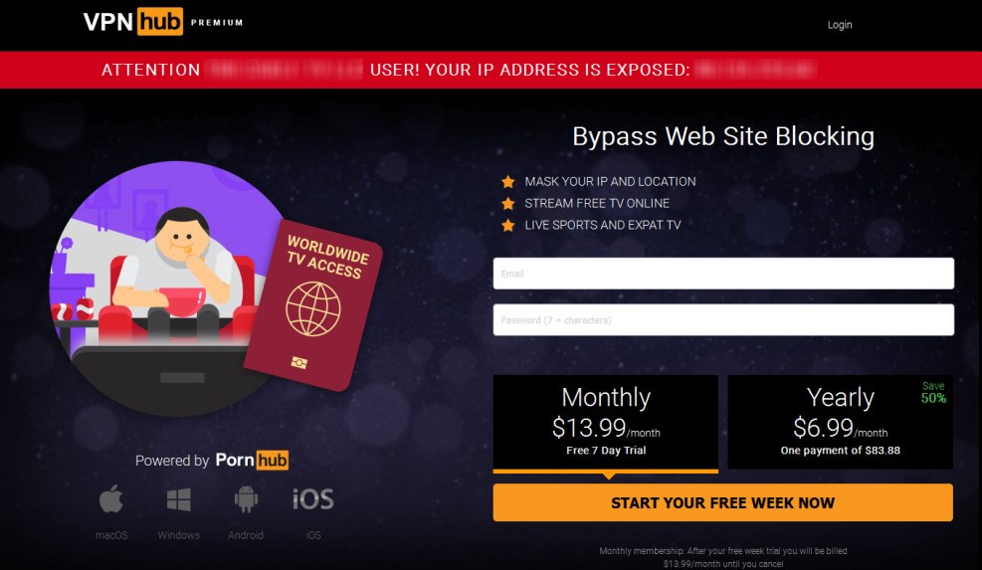The height and width of the screenshot is (570, 982).
Task: Click the star beside Live Sports and Expat TV
Action: (x=507, y=226)
